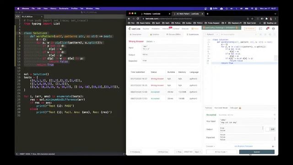Open the Window menu
The width and height of the screenshot is (293, 165).
(89, 9)
